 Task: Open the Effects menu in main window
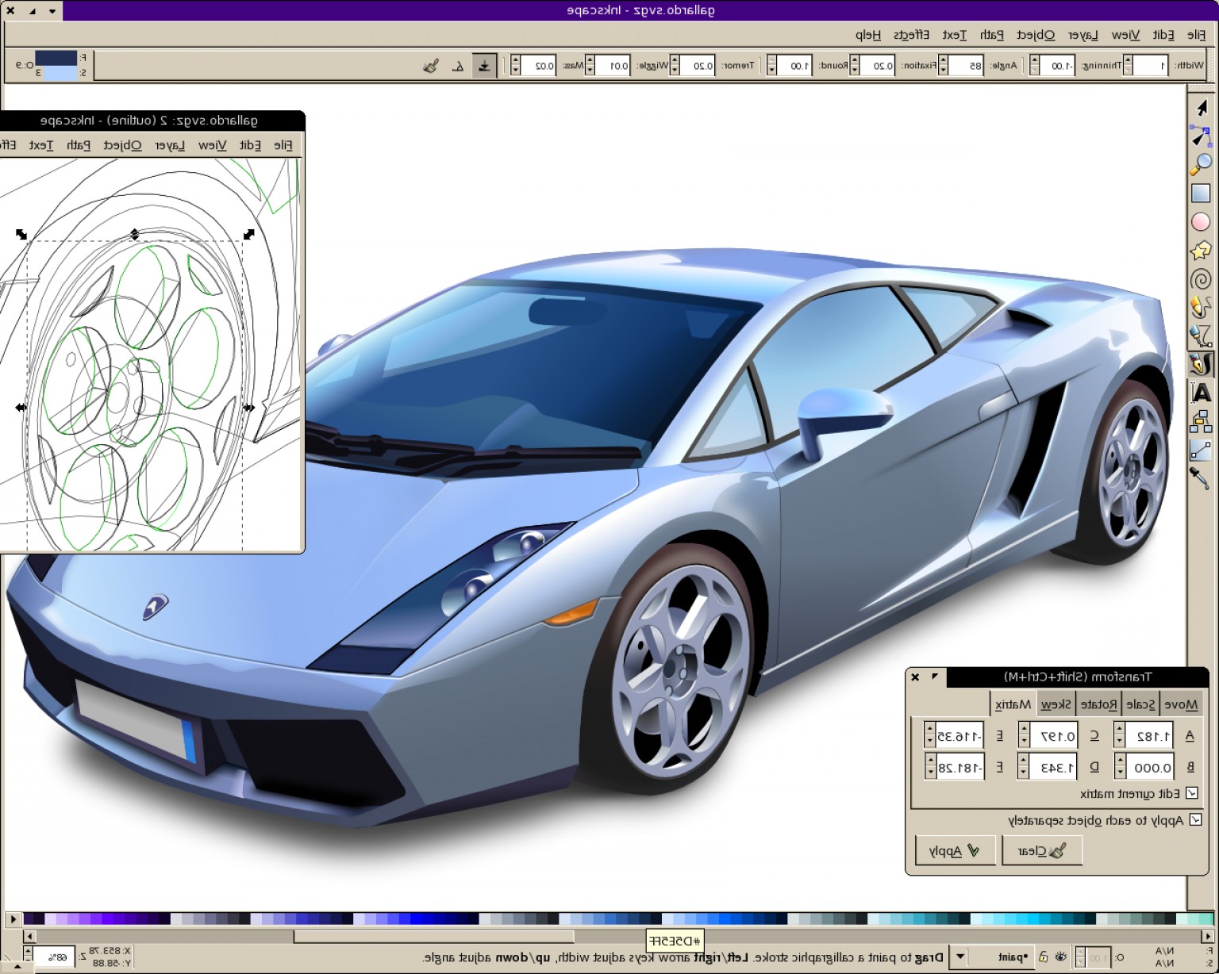pos(911,35)
